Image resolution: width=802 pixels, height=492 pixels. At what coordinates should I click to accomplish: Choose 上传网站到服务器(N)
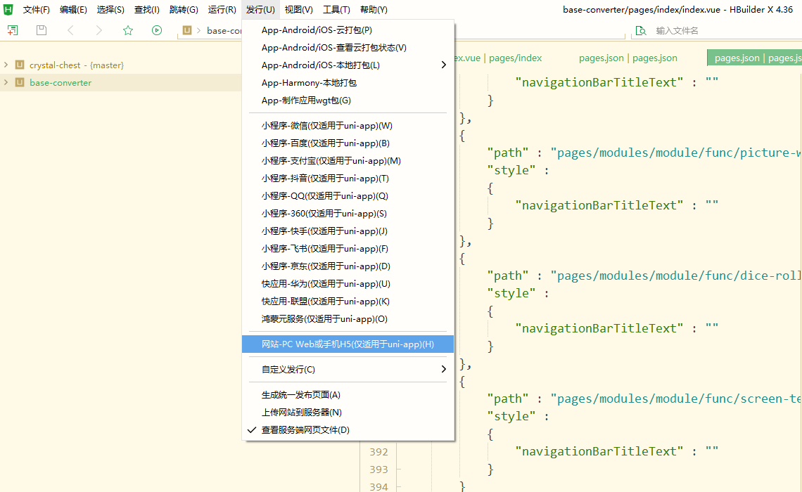tap(348, 413)
